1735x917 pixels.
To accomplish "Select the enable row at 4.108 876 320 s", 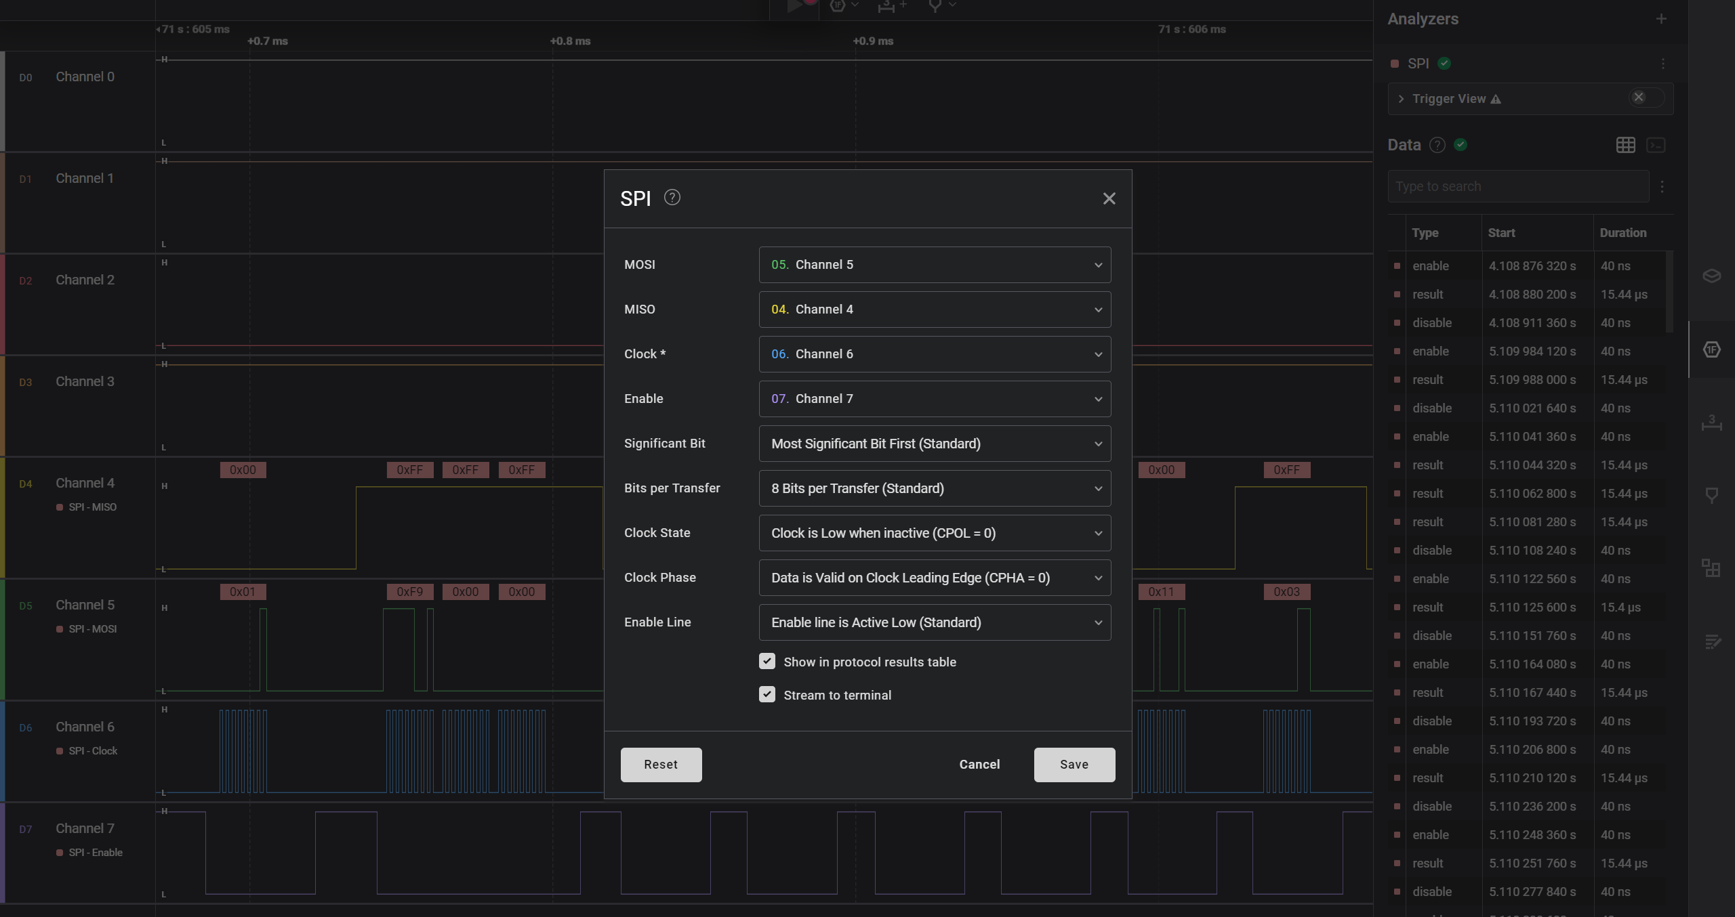I will tap(1527, 266).
